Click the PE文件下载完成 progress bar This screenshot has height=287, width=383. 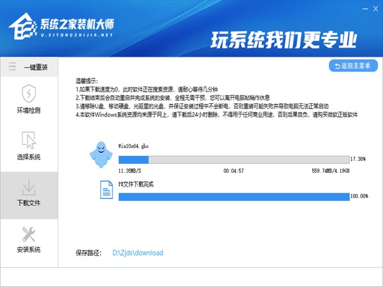coord(234,196)
